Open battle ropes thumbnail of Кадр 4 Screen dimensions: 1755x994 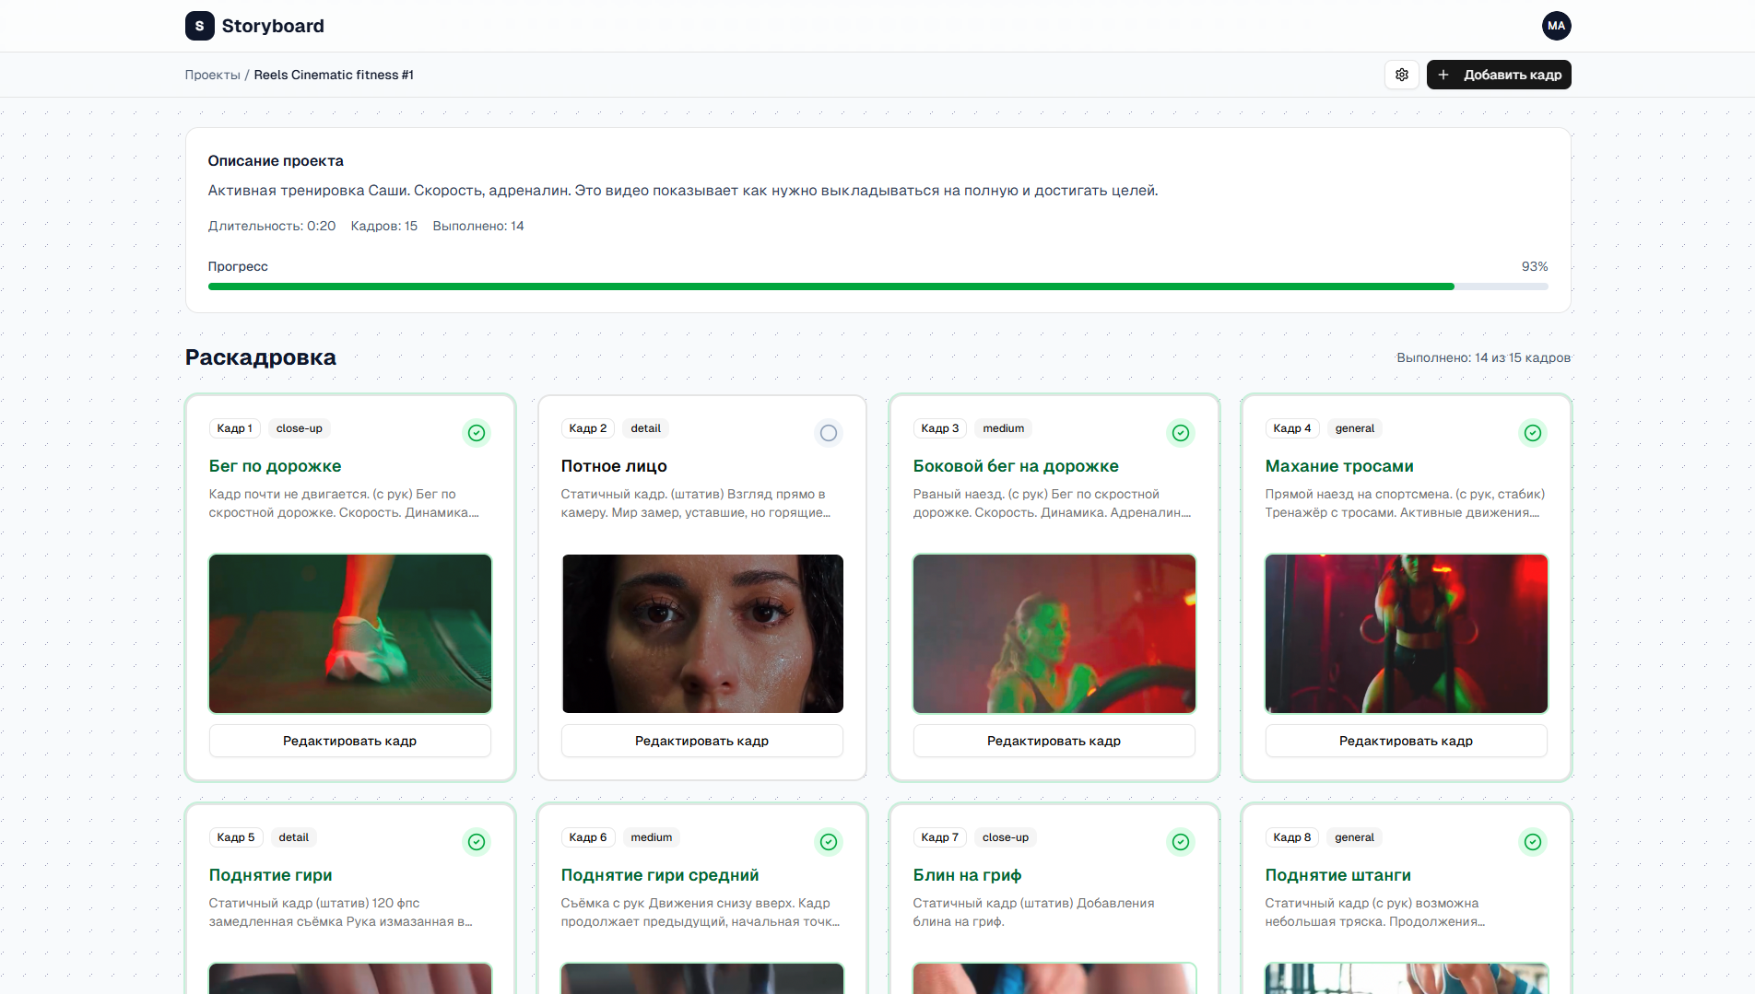(x=1407, y=634)
